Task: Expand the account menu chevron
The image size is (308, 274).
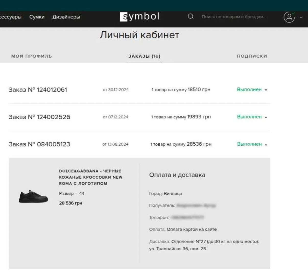Action: (302, 17)
